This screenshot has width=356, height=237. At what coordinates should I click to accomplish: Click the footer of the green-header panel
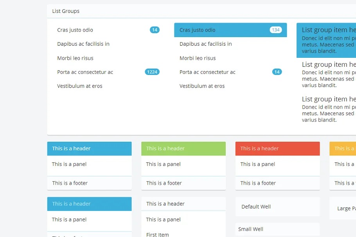pyautogui.click(x=183, y=183)
